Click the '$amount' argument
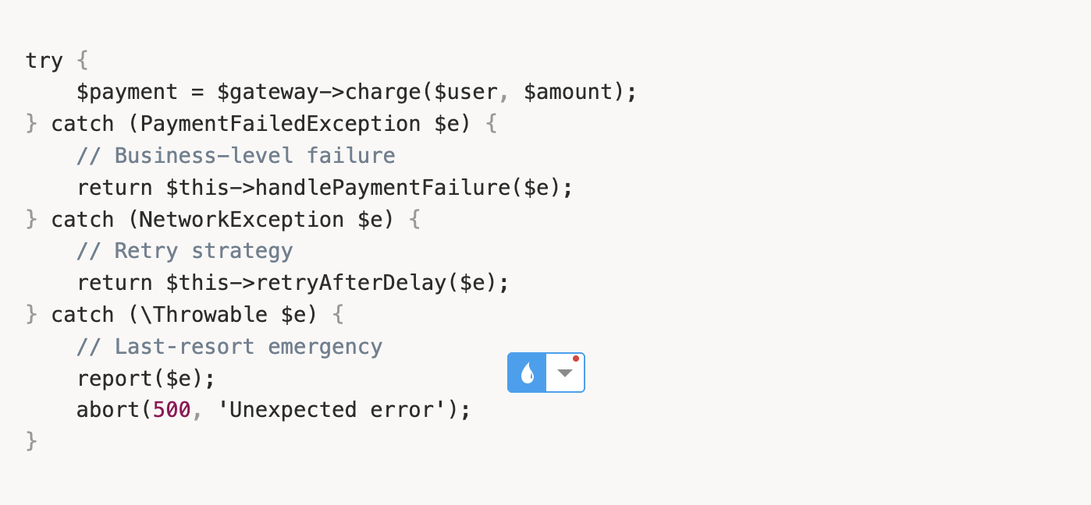 567,93
